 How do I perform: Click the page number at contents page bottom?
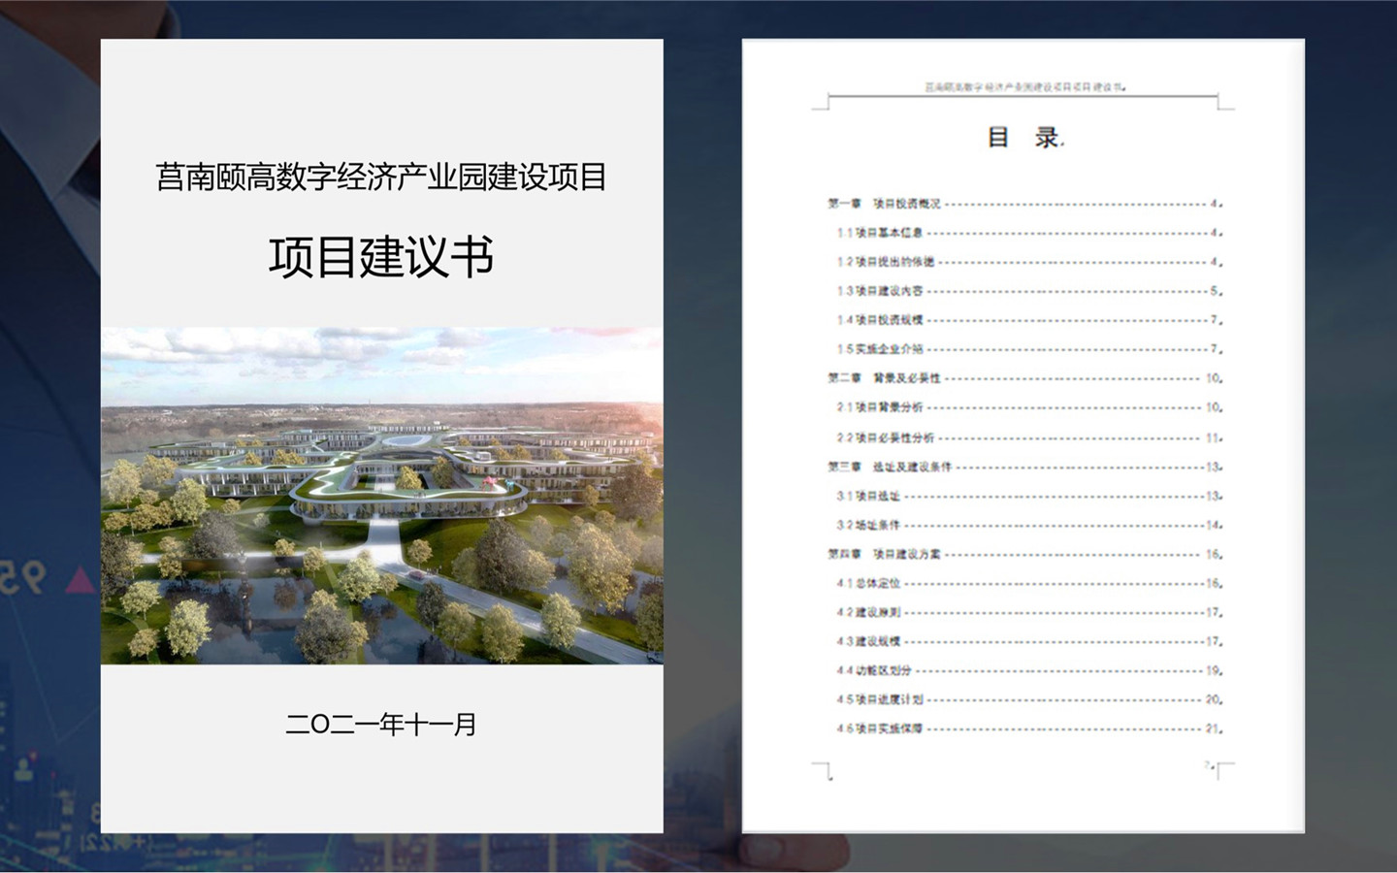pos(1209,766)
